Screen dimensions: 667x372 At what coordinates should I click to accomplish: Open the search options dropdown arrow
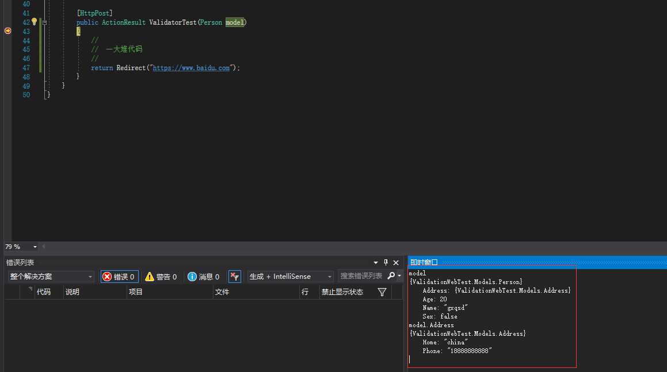point(399,276)
